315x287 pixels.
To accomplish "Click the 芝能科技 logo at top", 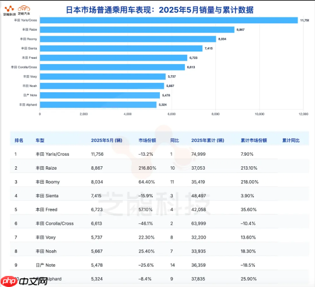I will pos(9,10).
